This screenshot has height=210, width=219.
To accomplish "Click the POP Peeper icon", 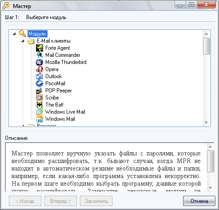I will (40, 91).
